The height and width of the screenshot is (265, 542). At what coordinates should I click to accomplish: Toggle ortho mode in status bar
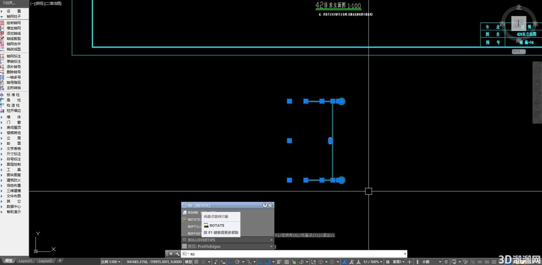click(x=230, y=262)
